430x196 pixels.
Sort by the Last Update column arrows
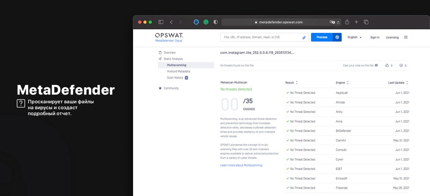[x=407, y=83]
